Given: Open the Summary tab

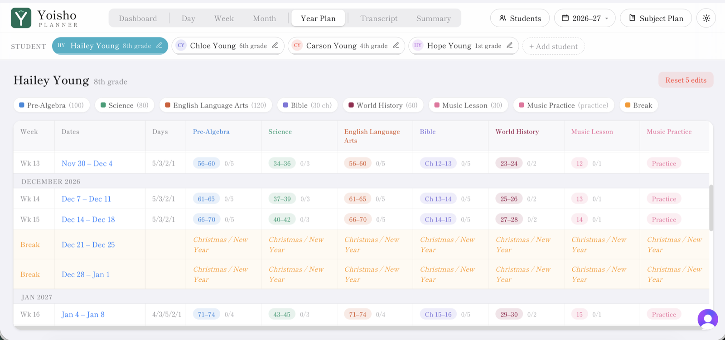Looking at the screenshot, I should point(434,19).
